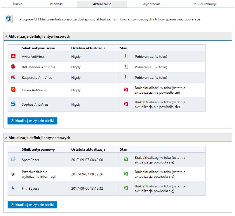Click Przeciwdziałanie wyłudzaniu informacji engine name
This screenshot has height=216, width=235.
click(39, 174)
